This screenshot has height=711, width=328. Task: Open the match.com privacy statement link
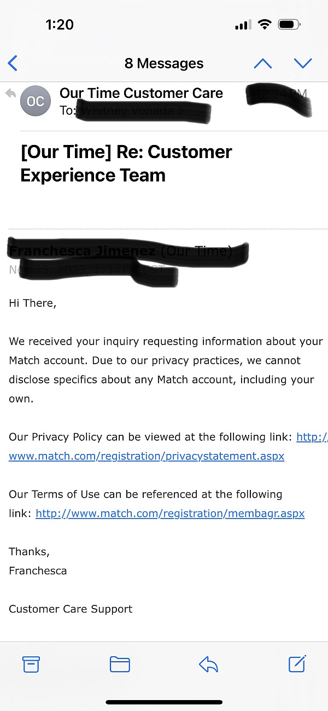[147, 456]
